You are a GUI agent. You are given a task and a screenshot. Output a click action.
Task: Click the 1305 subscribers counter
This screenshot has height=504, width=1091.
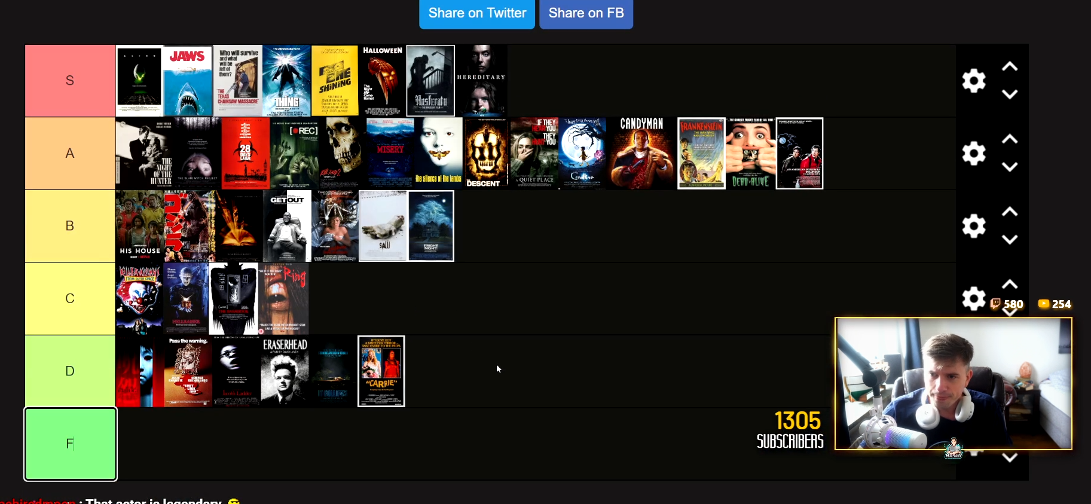coord(790,429)
